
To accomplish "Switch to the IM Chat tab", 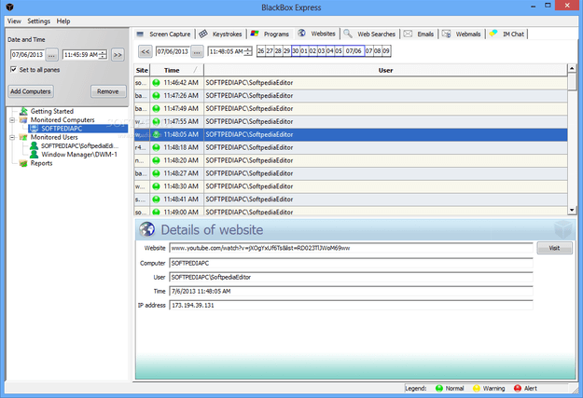I will click(x=507, y=34).
